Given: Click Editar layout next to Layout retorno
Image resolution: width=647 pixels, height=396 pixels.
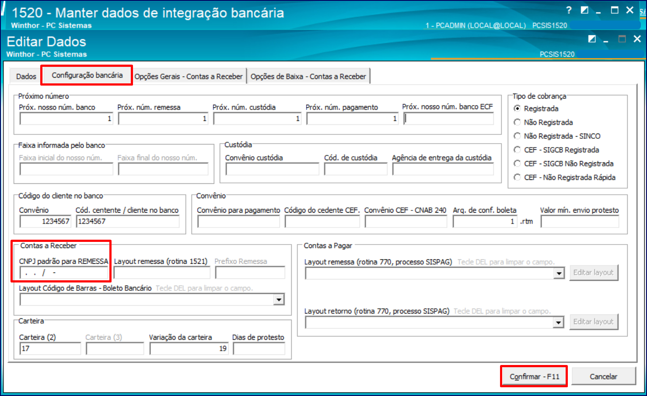Looking at the screenshot, I should 594,321.
